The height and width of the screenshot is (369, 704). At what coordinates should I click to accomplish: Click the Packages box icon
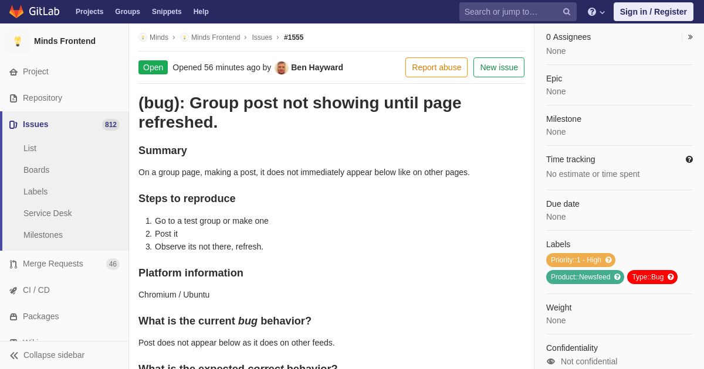point(13,317)
